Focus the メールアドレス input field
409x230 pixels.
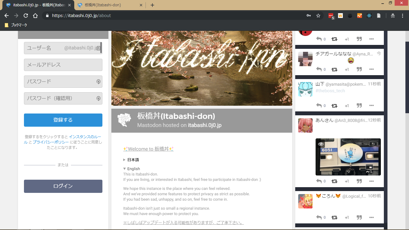pos(63,65)
